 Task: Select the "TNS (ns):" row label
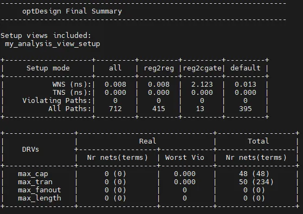[x=72, y=93]
